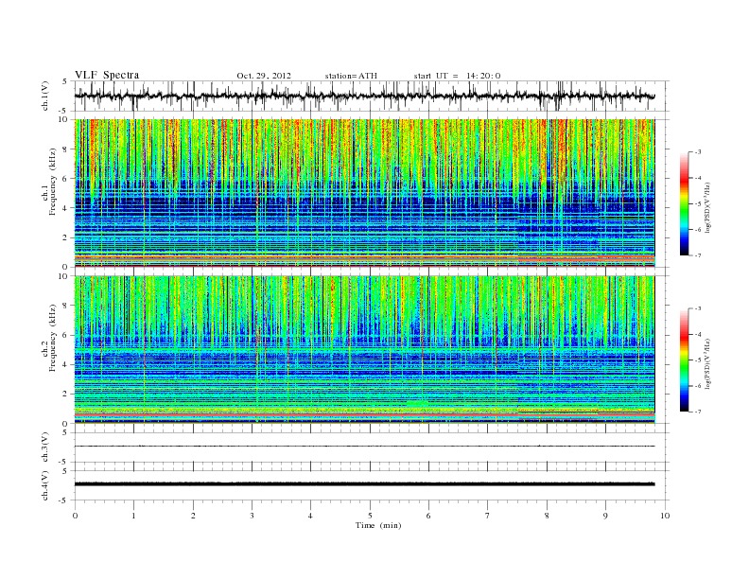Click the "4" tick label on time axis
Image resolution: width=749 pixels, height=579 pixels.
pos(311,516)
